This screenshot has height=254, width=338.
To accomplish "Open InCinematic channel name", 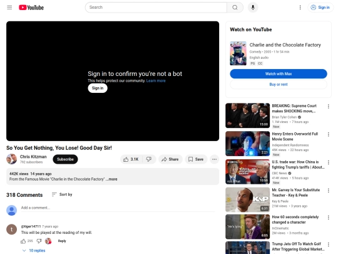I will [280, 228].
